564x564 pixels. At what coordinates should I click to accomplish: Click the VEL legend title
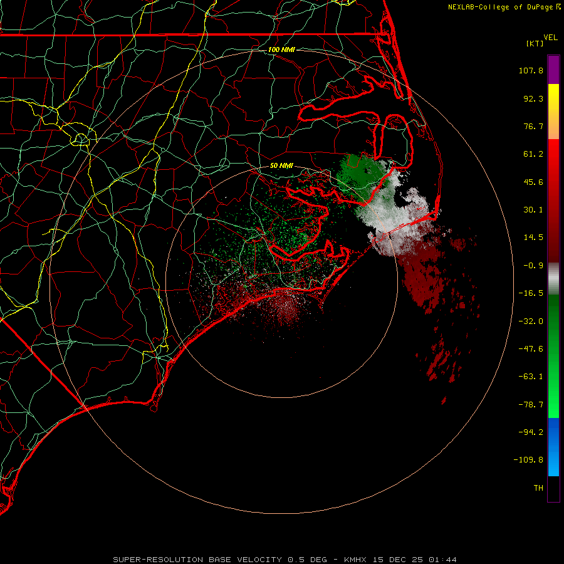click(x=550, y=38)
